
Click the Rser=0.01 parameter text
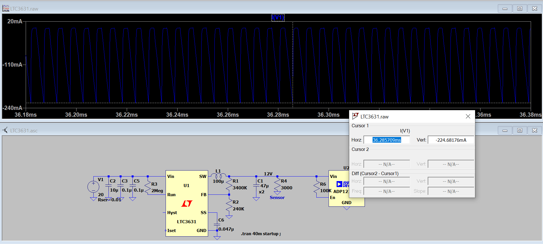click(110, 200)
